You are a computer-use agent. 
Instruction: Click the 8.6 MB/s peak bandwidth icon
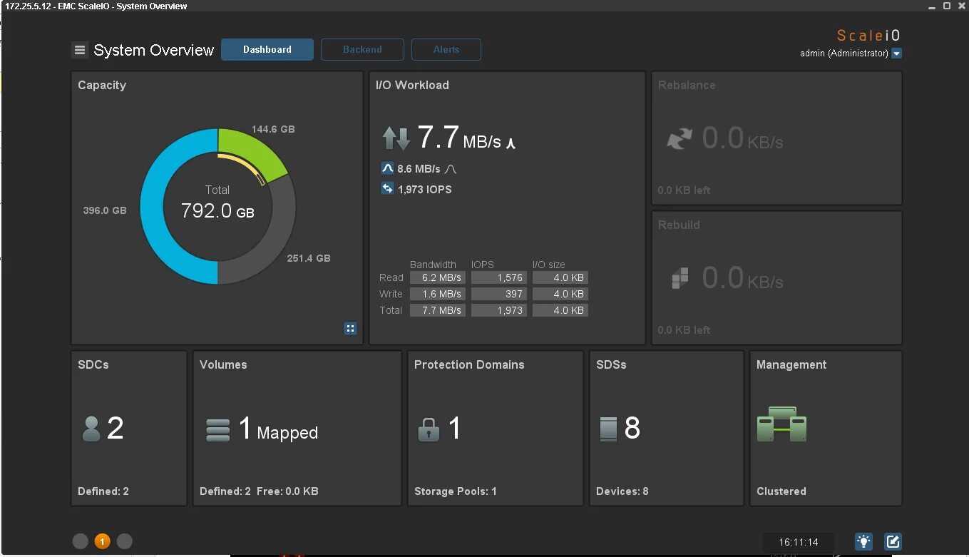387,169
